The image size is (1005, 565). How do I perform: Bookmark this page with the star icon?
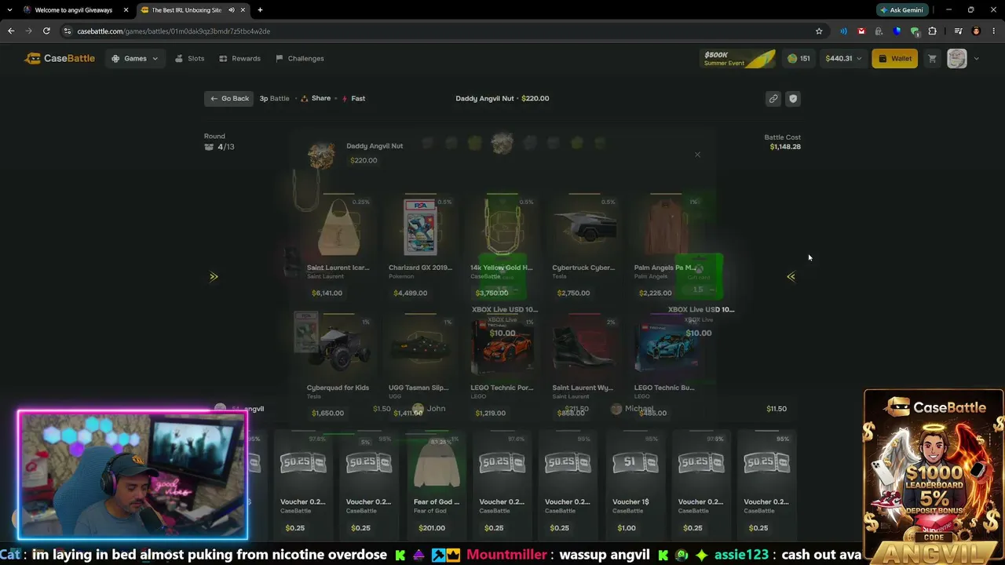click(x=819, y=31)
